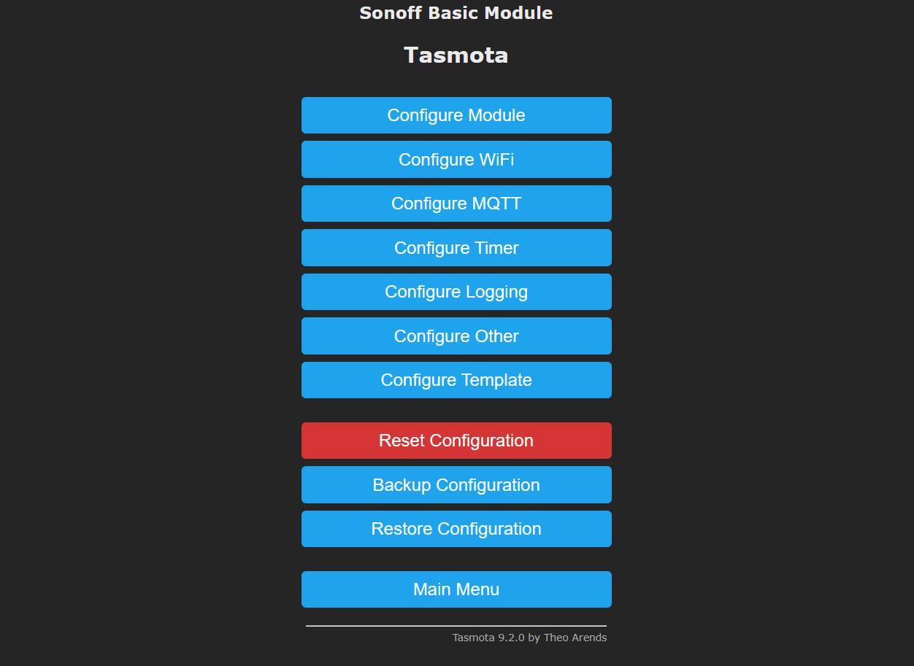Open the Configure WiFi settings

pyautogui.click(x=456, y=160)
